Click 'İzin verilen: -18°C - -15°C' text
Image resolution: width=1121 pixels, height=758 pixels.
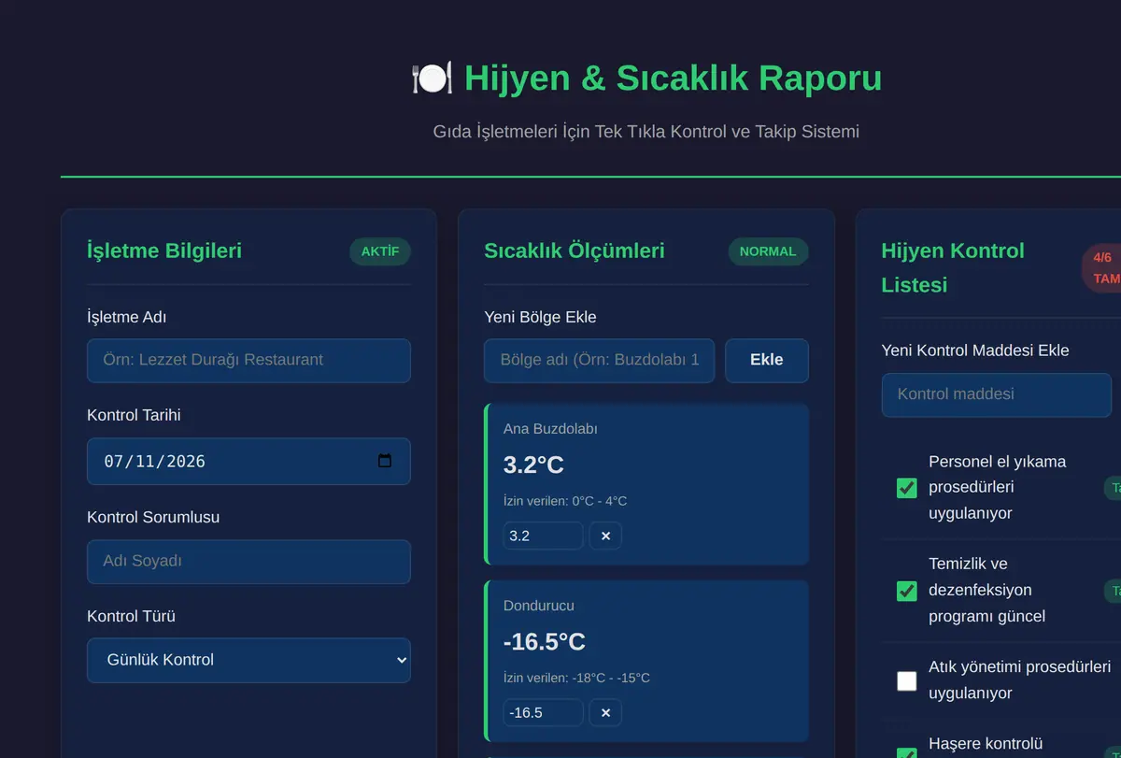click(x=576, y=678)
